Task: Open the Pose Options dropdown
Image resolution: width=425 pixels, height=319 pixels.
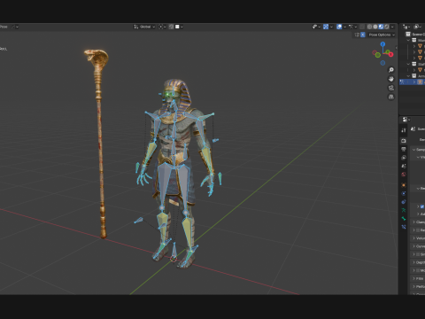Action: tap(382, 35)
